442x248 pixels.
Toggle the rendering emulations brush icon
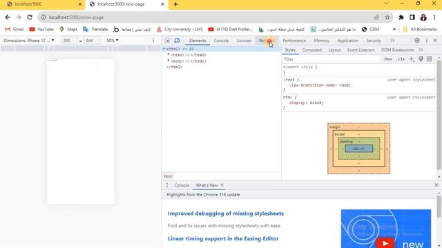click(x=421, y=59)
